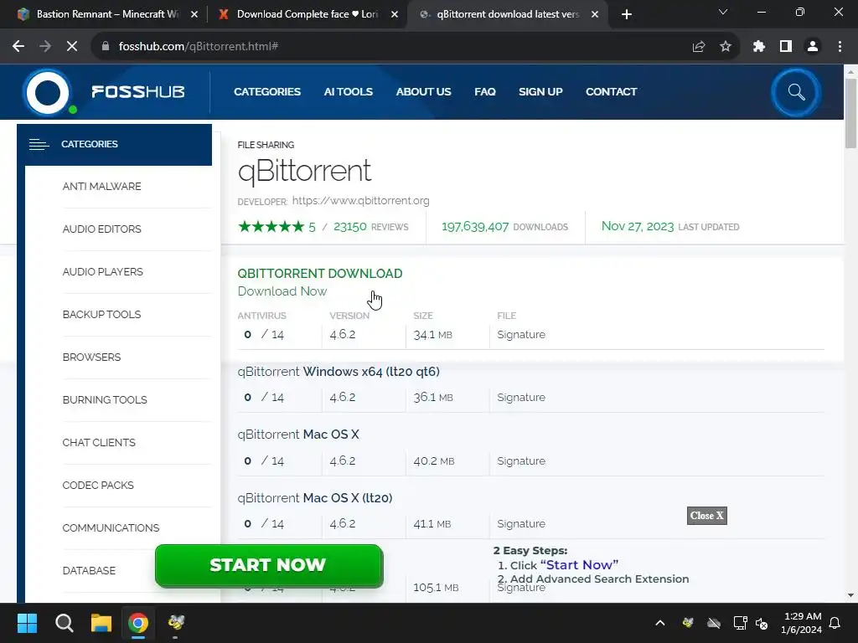Viewport: 858px width, 643px height.
Task: Click the Download Now link
Action: [x=282, y=291]
